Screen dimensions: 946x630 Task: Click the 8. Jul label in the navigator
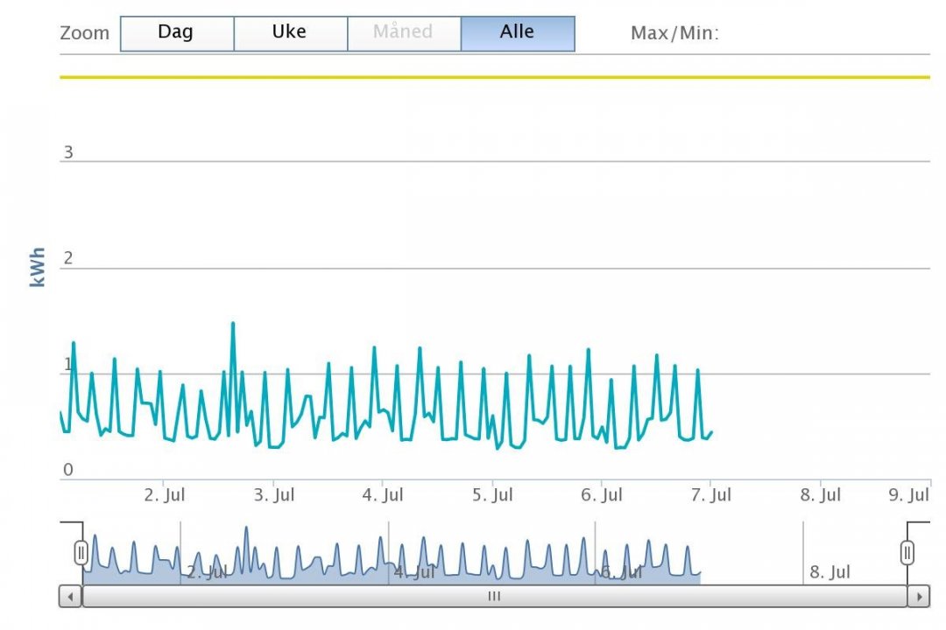click(x=830, y=572)
